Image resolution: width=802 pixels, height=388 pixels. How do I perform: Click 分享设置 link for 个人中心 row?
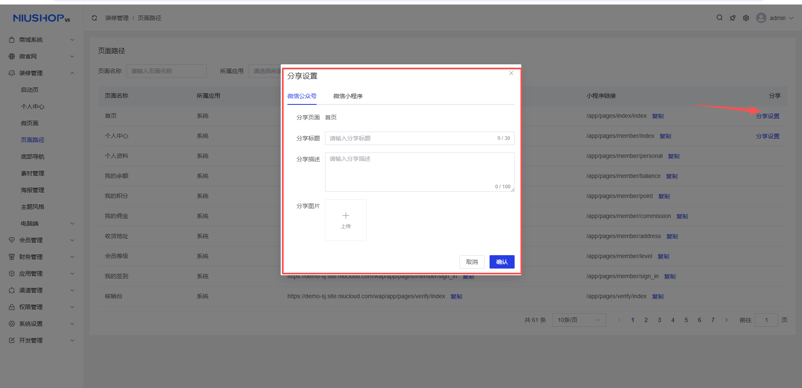767,136
